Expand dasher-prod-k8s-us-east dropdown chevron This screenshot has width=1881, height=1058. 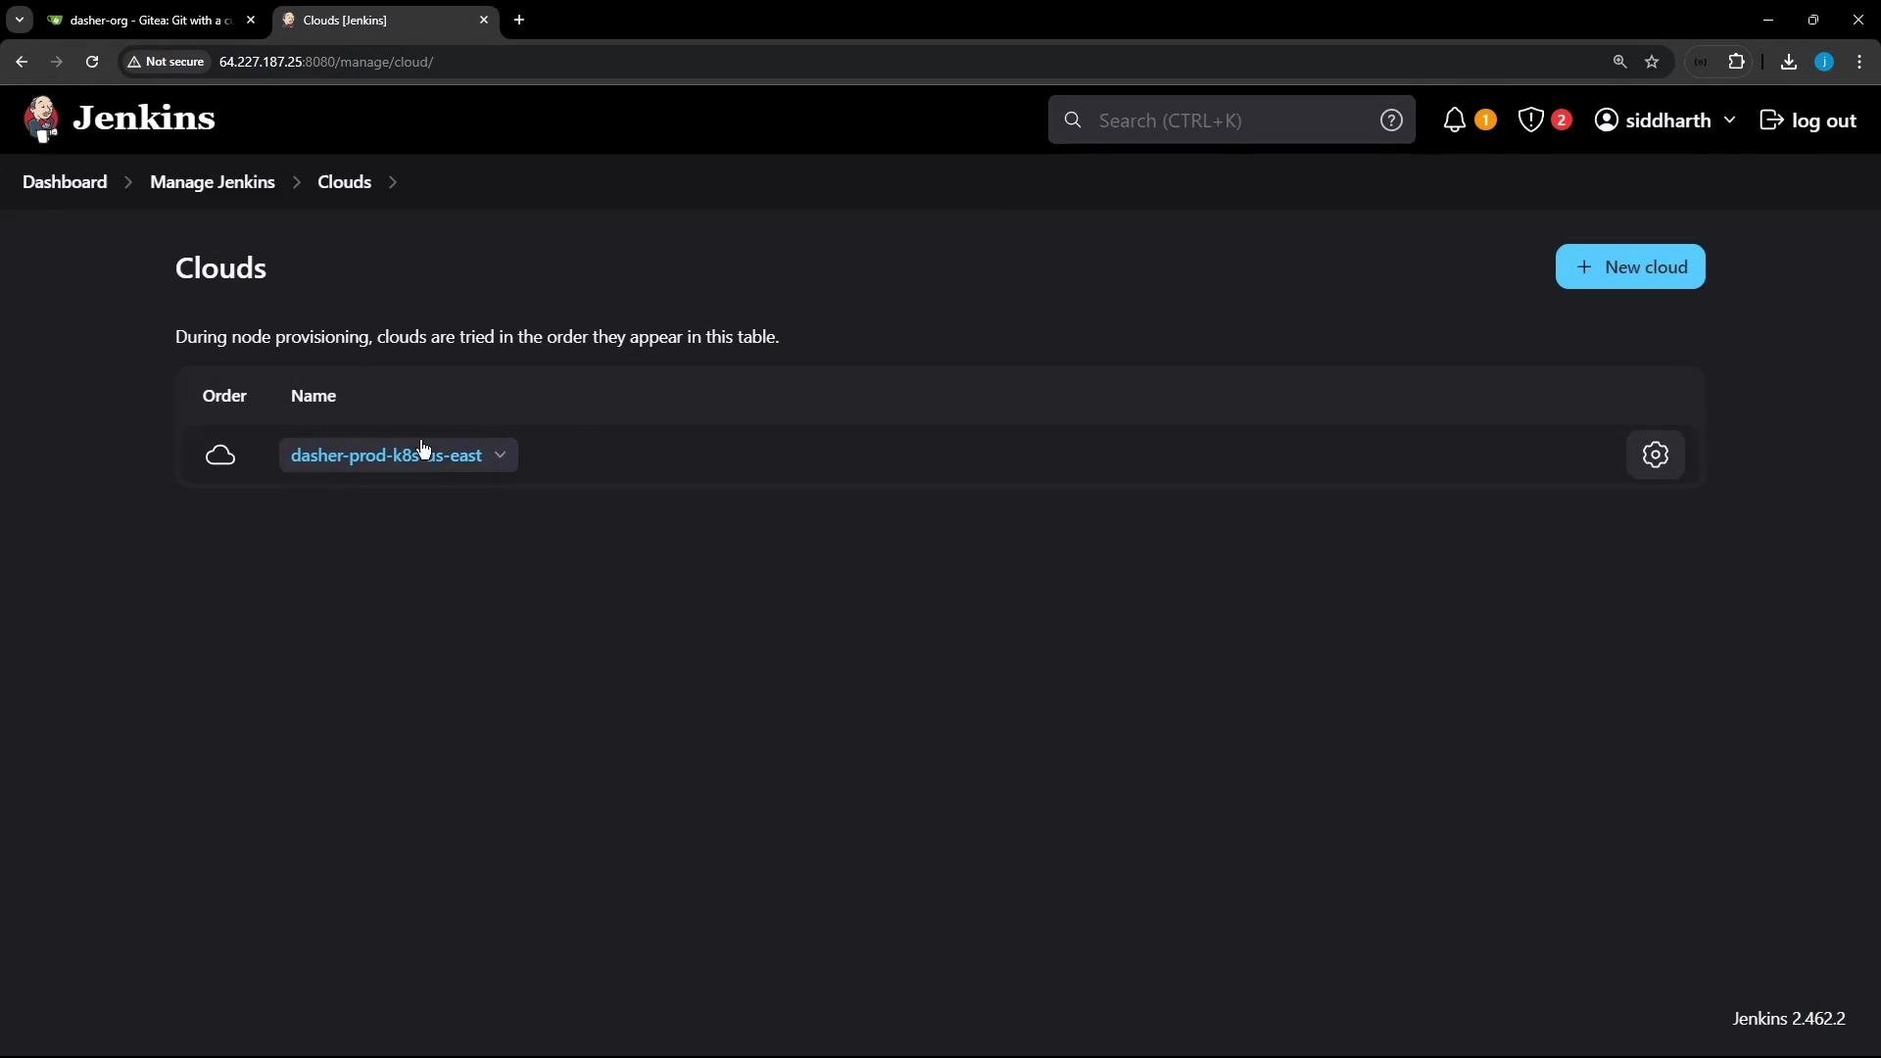click(x=500, y=456)
